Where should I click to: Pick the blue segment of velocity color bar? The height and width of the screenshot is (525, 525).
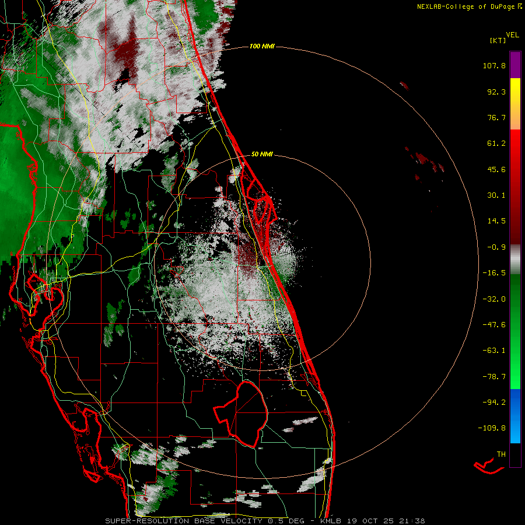515,416
